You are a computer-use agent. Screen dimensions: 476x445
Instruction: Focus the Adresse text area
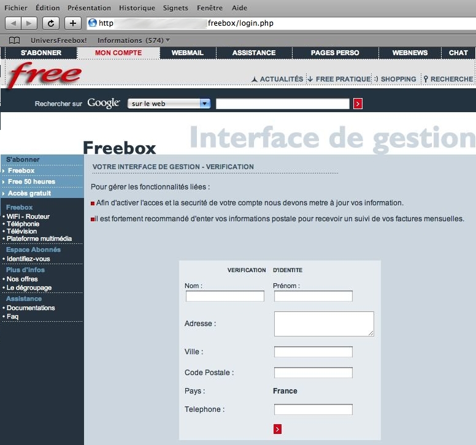pos(324,324)
